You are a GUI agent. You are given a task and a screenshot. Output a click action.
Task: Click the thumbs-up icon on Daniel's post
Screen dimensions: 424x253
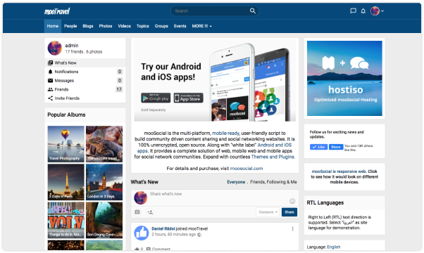click(x=142, y=233)
